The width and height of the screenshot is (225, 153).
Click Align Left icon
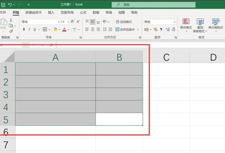tap(87, 29)
